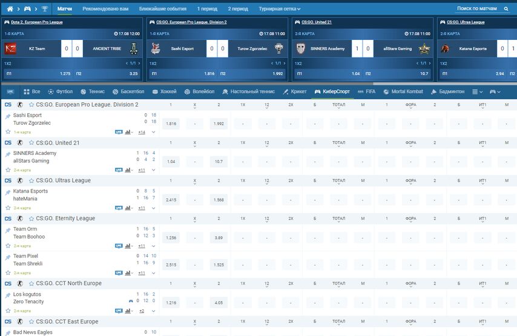517x336 pixels.
Task: Expand markets for Team Pixel match
Action: coord(153,273)
